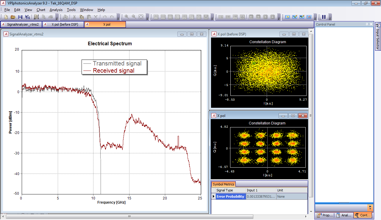Click the Signal Type column header
381x220 pixels.
tap(230, 190)
